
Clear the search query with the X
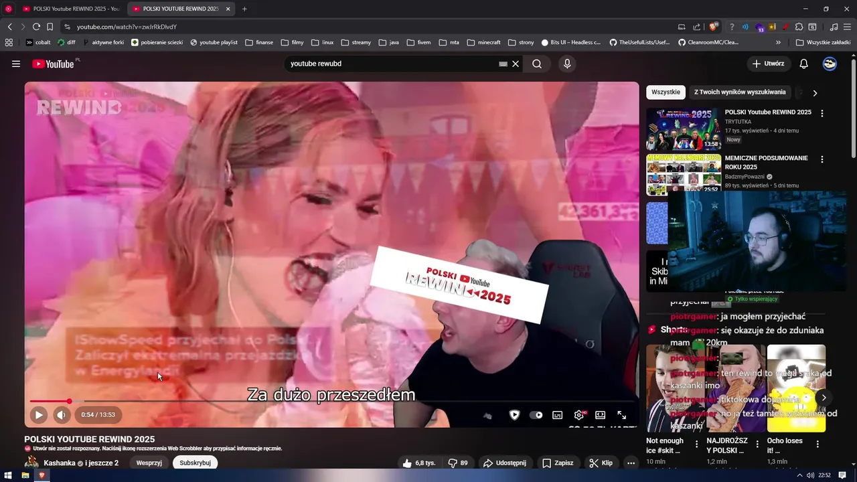coord(516,64)
